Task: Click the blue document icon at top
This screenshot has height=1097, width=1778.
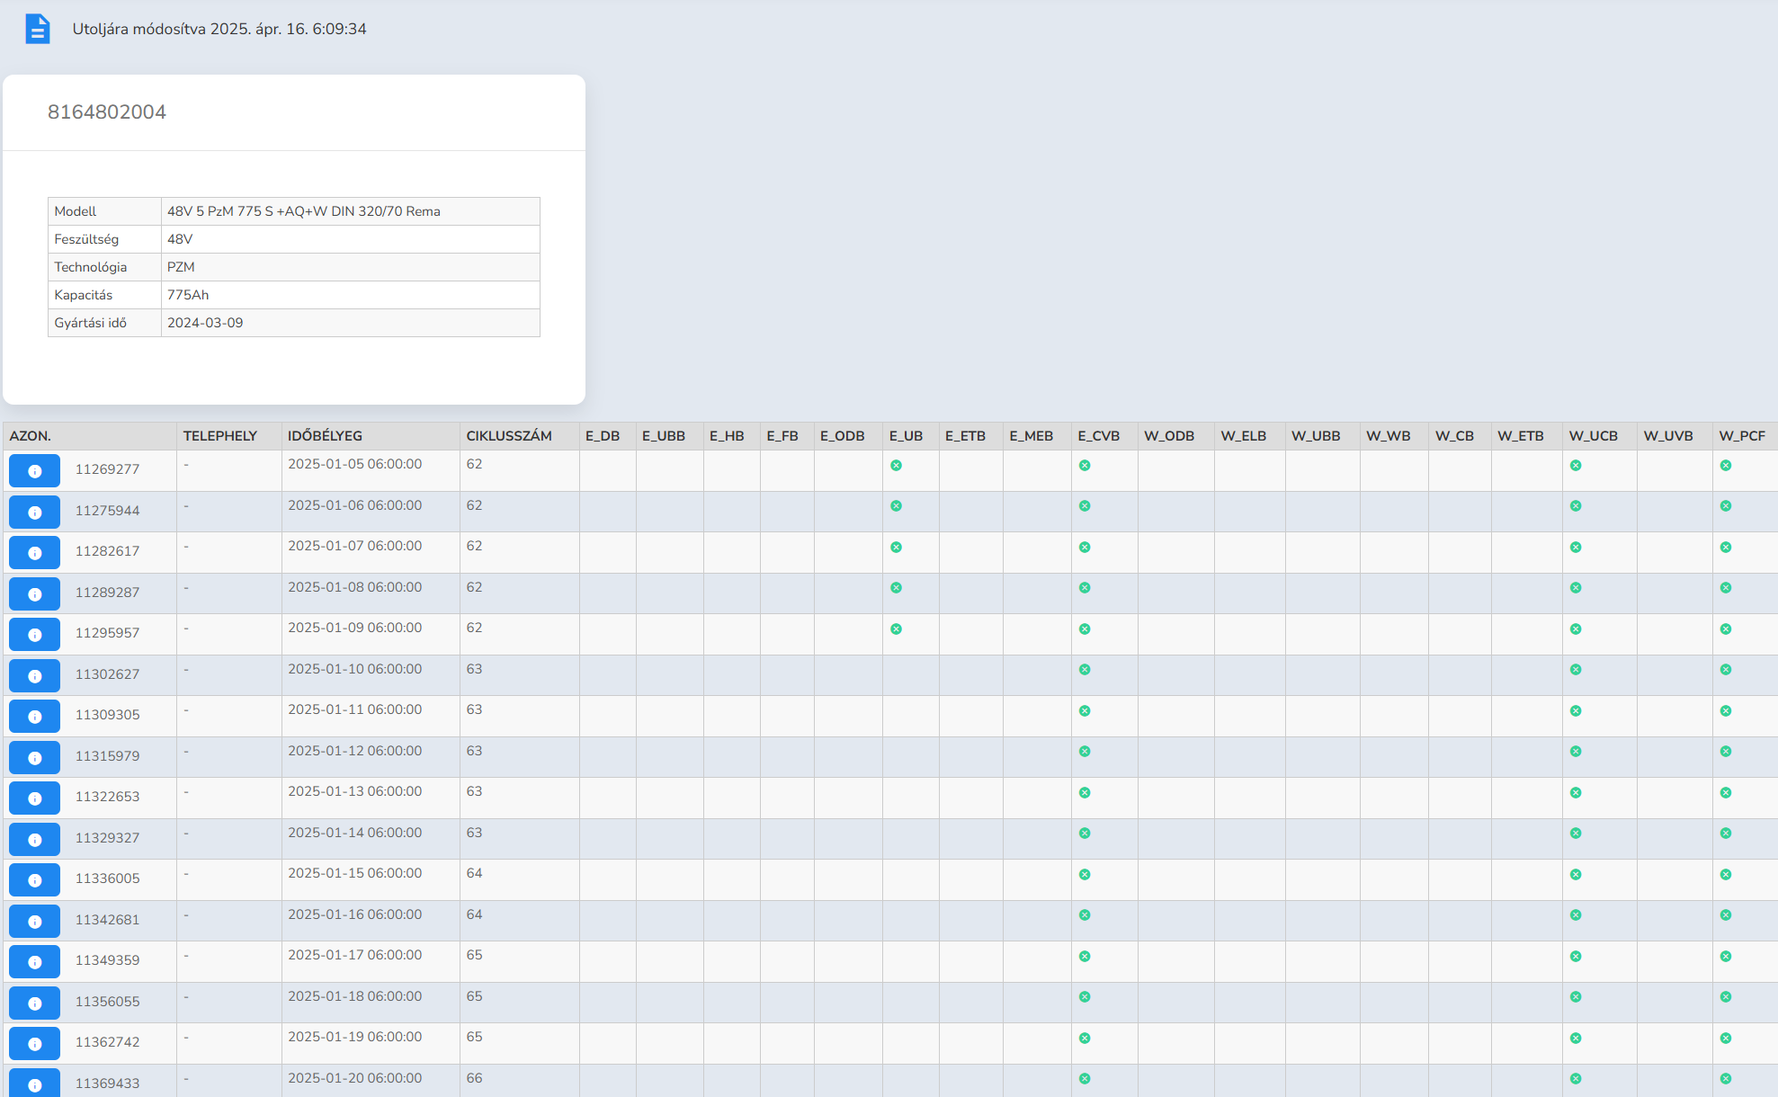Action: 37,29
